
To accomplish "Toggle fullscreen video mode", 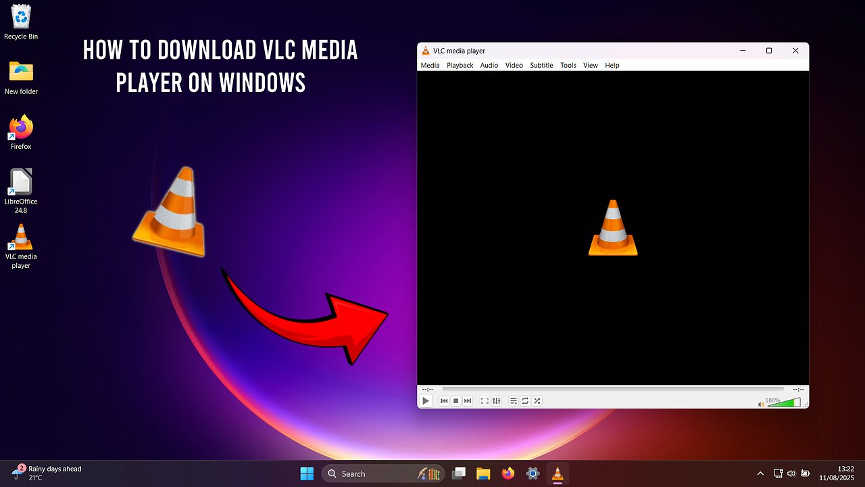I will click(485, 401).
